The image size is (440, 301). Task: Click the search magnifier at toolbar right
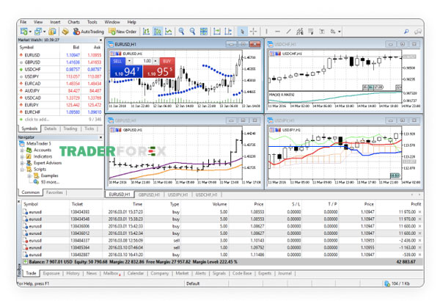click(x=406, y=32)
